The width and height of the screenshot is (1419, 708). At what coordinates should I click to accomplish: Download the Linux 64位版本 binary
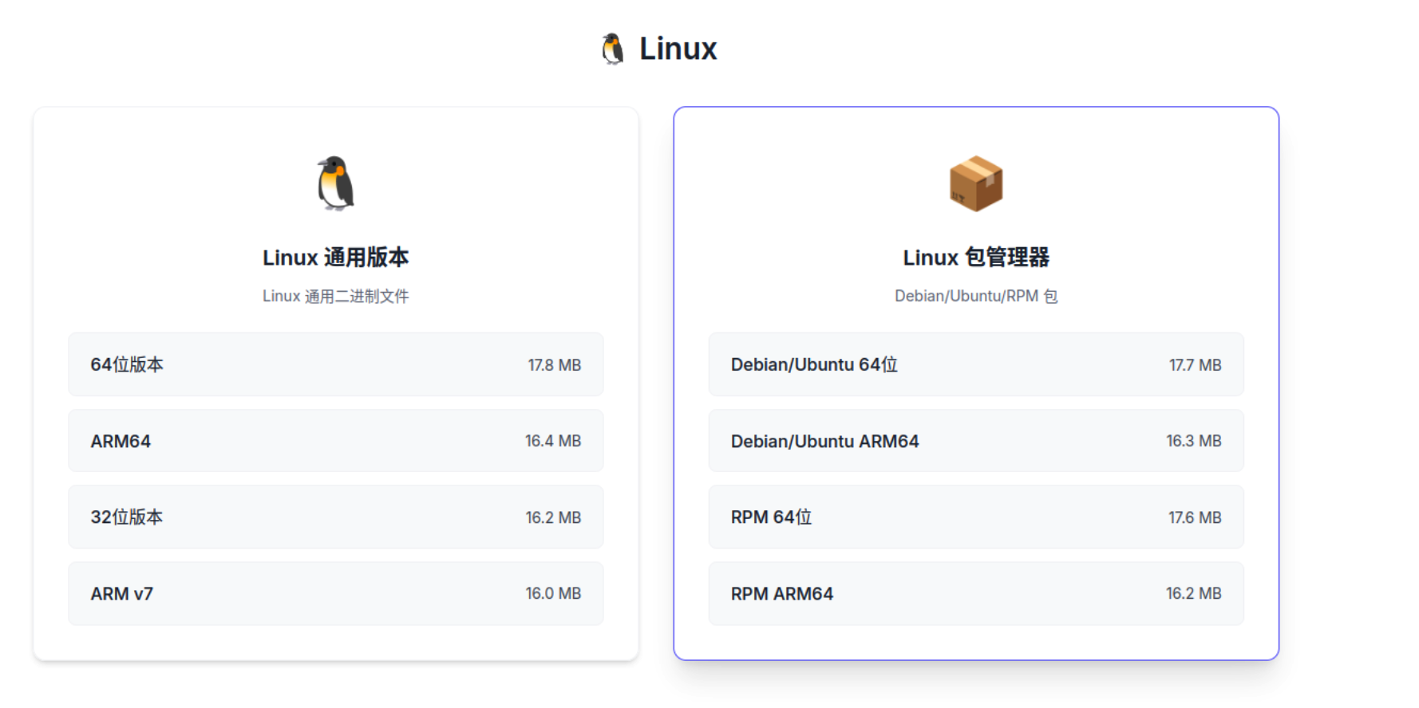(x=335, y=364)
